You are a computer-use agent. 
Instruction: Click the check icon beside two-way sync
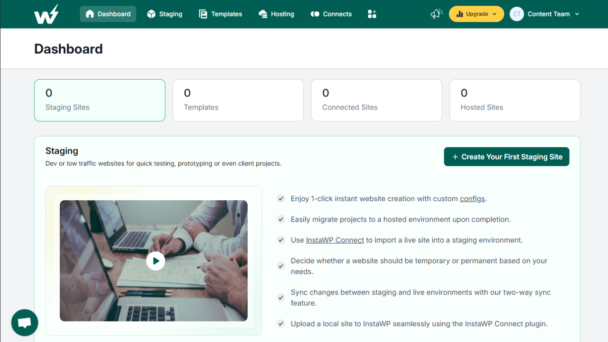[x=281, y=298]
